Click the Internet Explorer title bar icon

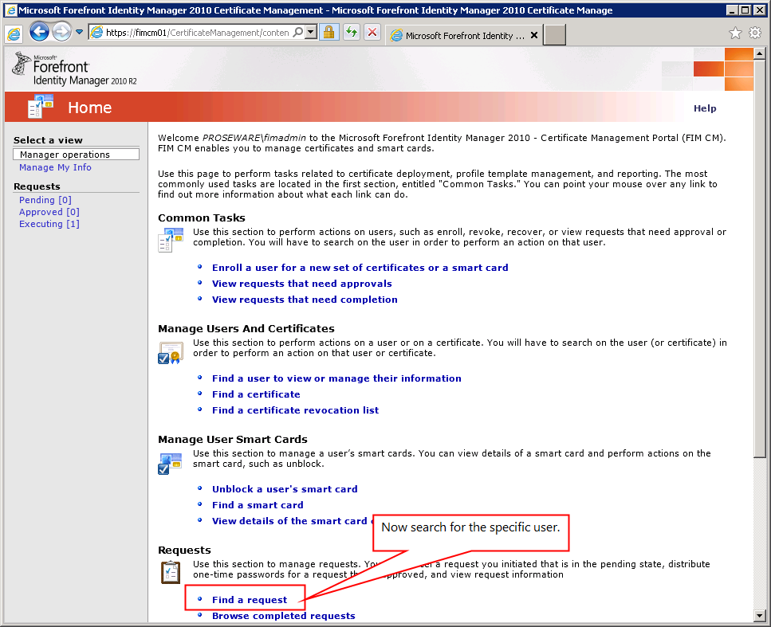[11, 10]
